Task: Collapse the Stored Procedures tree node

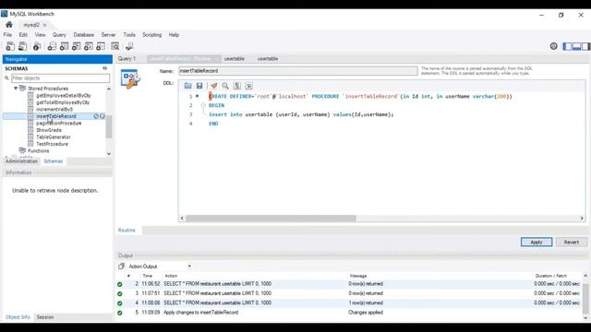Action: point(16,89)
